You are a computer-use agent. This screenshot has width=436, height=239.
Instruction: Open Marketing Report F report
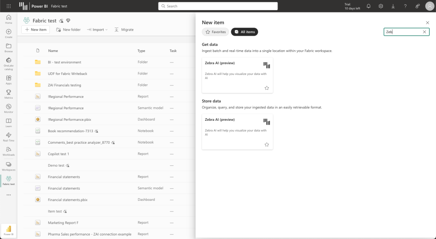pyautogui.click(x=63, y=222)
